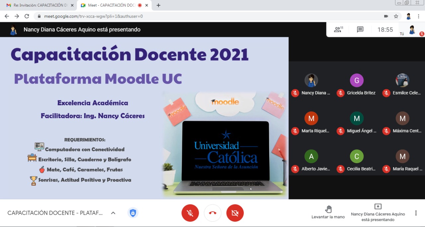Click the CAPACITACIÓN DOCENTE - PLATAF... meeting name
Screen dimensions: 425x227
tap(55, 213)
